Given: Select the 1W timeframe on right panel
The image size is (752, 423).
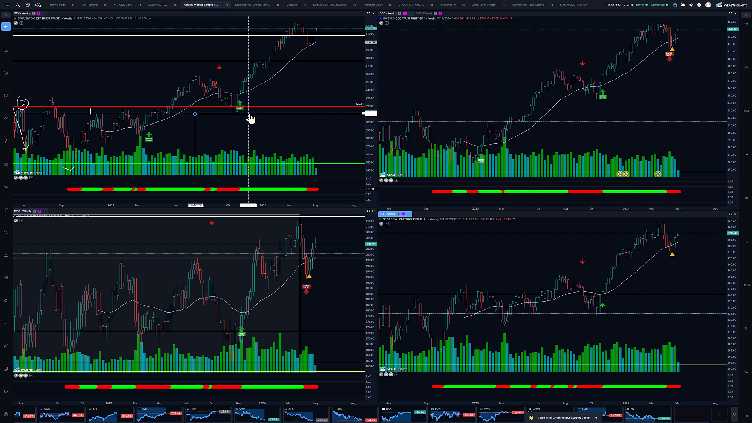Looking at the screenshot, I should (x=746, y=242).
